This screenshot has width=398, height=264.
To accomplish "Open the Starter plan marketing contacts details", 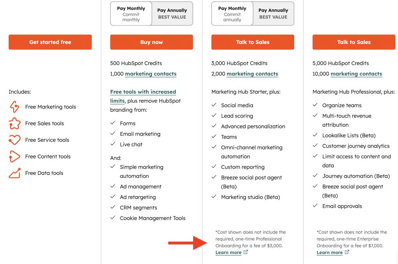I will tap(150, 74).
